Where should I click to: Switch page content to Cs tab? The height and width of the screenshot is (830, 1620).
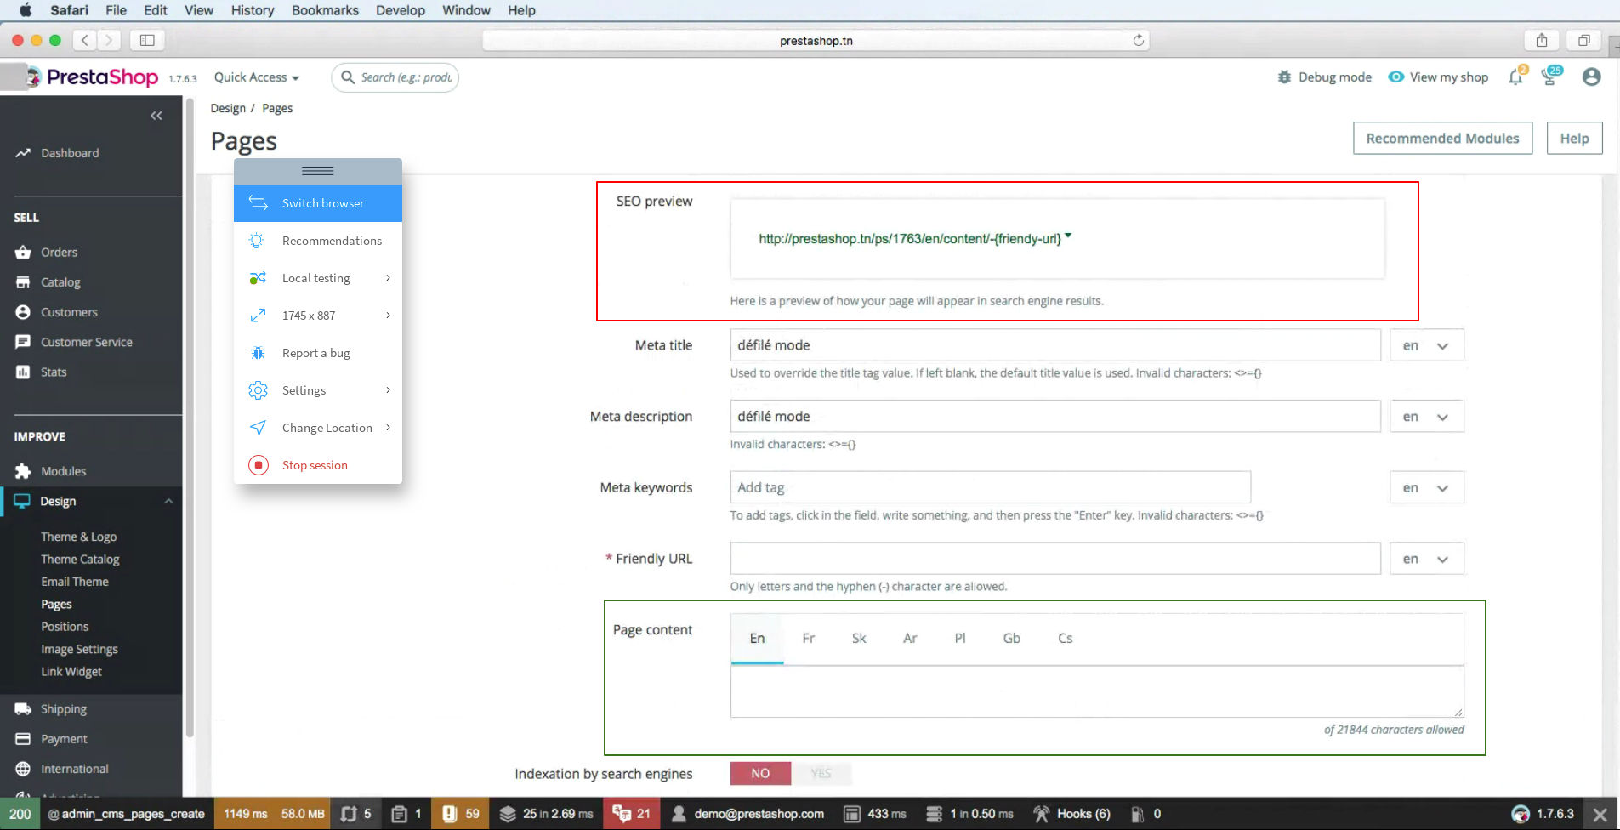pyautogui.click(x=1065, y=638)
